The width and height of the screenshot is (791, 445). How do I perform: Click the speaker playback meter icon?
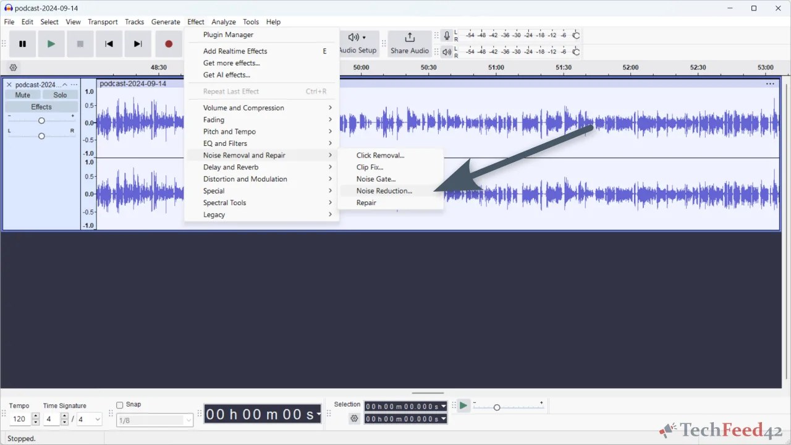[x=447, y=52]
